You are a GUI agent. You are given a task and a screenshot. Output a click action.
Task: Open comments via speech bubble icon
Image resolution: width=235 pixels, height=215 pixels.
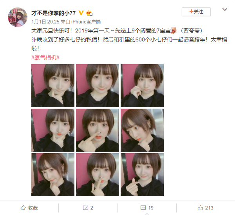pos(143,208)
